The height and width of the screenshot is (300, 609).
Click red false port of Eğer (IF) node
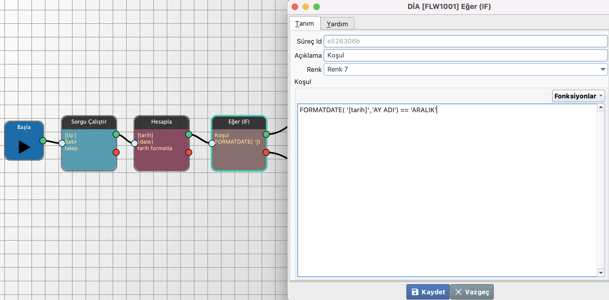point(266,152)
